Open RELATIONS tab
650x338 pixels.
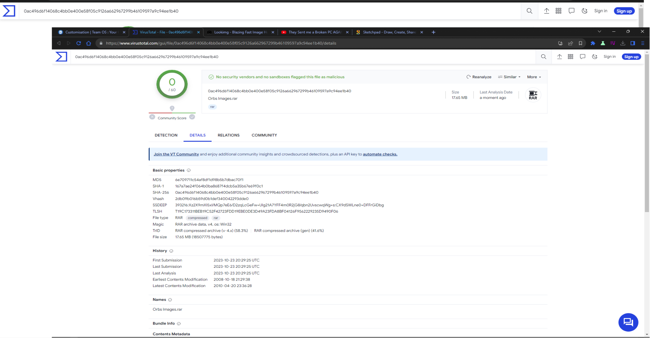[229, 135]
